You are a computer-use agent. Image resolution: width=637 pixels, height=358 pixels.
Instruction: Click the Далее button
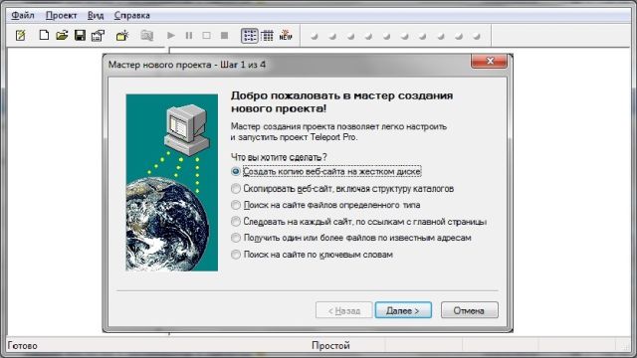403,310
